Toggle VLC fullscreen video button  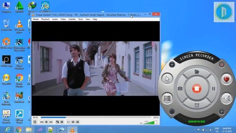[x=58, y=122]
